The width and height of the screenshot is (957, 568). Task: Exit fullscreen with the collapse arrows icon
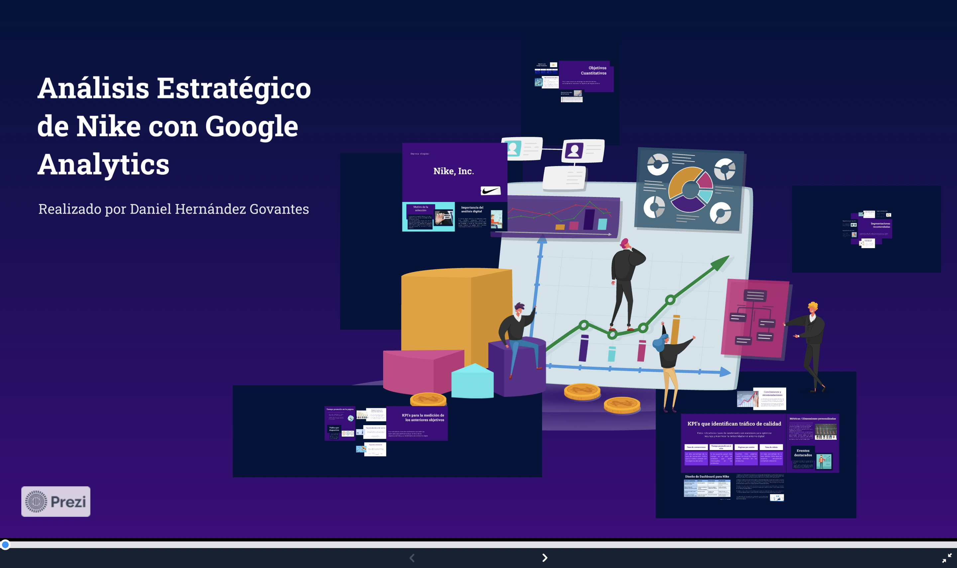click(947, 558)
